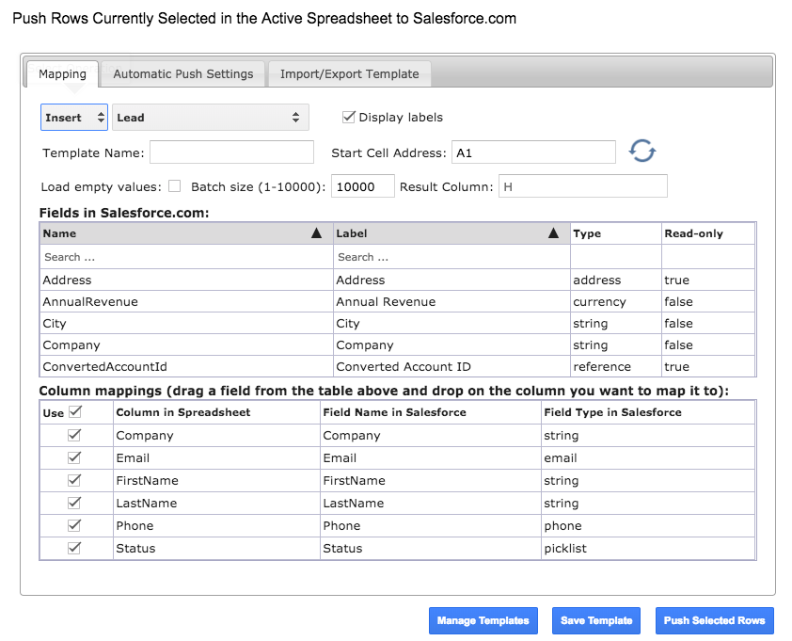This screenshot has height=641, width=792.
Task: Uncheck Use for Phone mapping row
Action: (x=74, y=525)
